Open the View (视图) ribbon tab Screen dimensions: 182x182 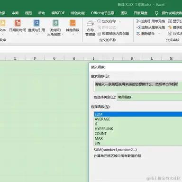click(28, 13)
